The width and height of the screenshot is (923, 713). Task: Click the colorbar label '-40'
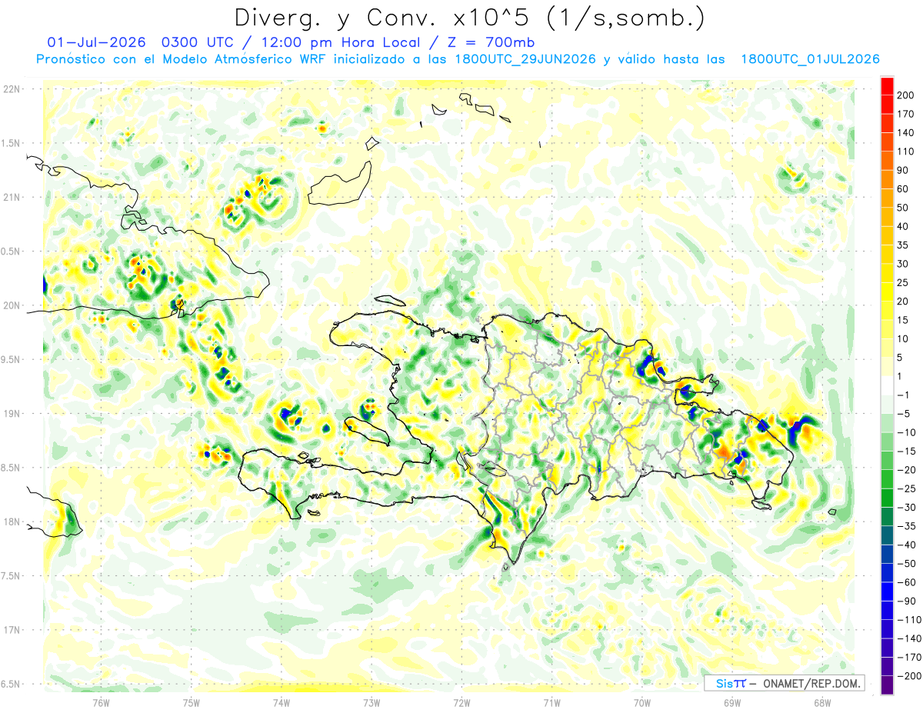(908, 545)
